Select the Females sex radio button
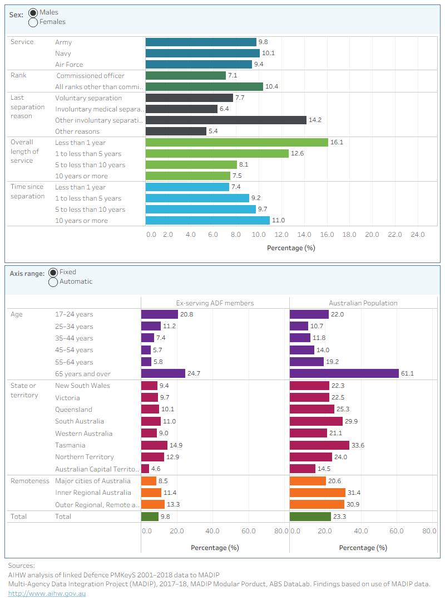445x613 pixels. click(33, 22)
